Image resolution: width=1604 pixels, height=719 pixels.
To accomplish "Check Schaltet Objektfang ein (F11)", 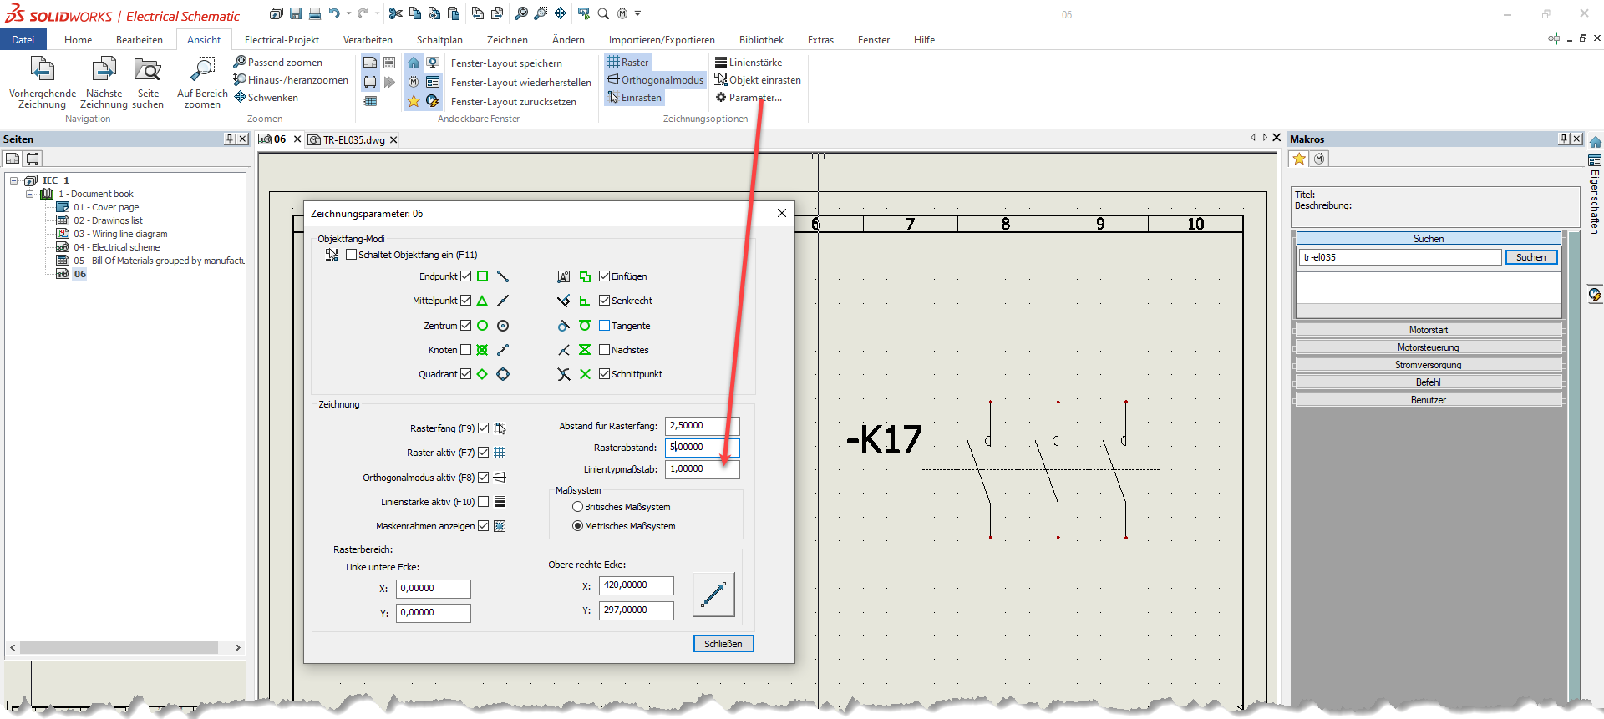I will click(351, 255).
